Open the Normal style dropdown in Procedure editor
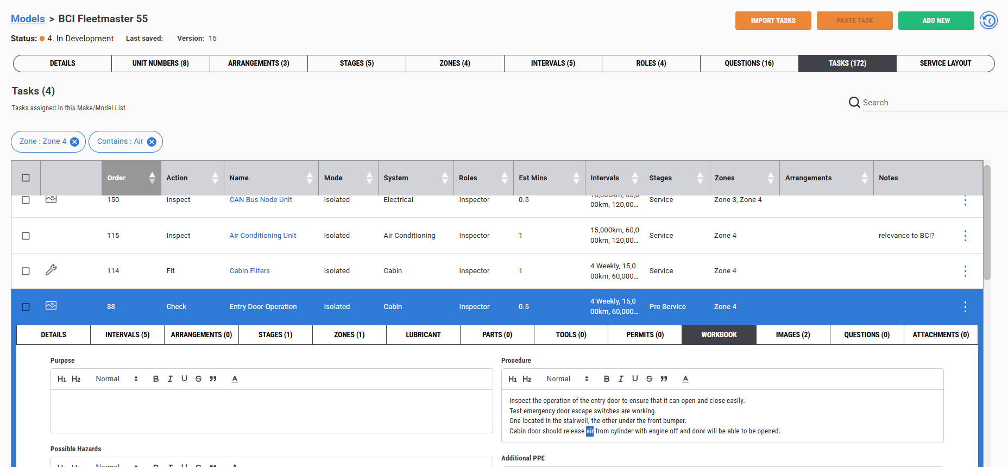The height and width of the screenshot is (467, 1008). 568,379
